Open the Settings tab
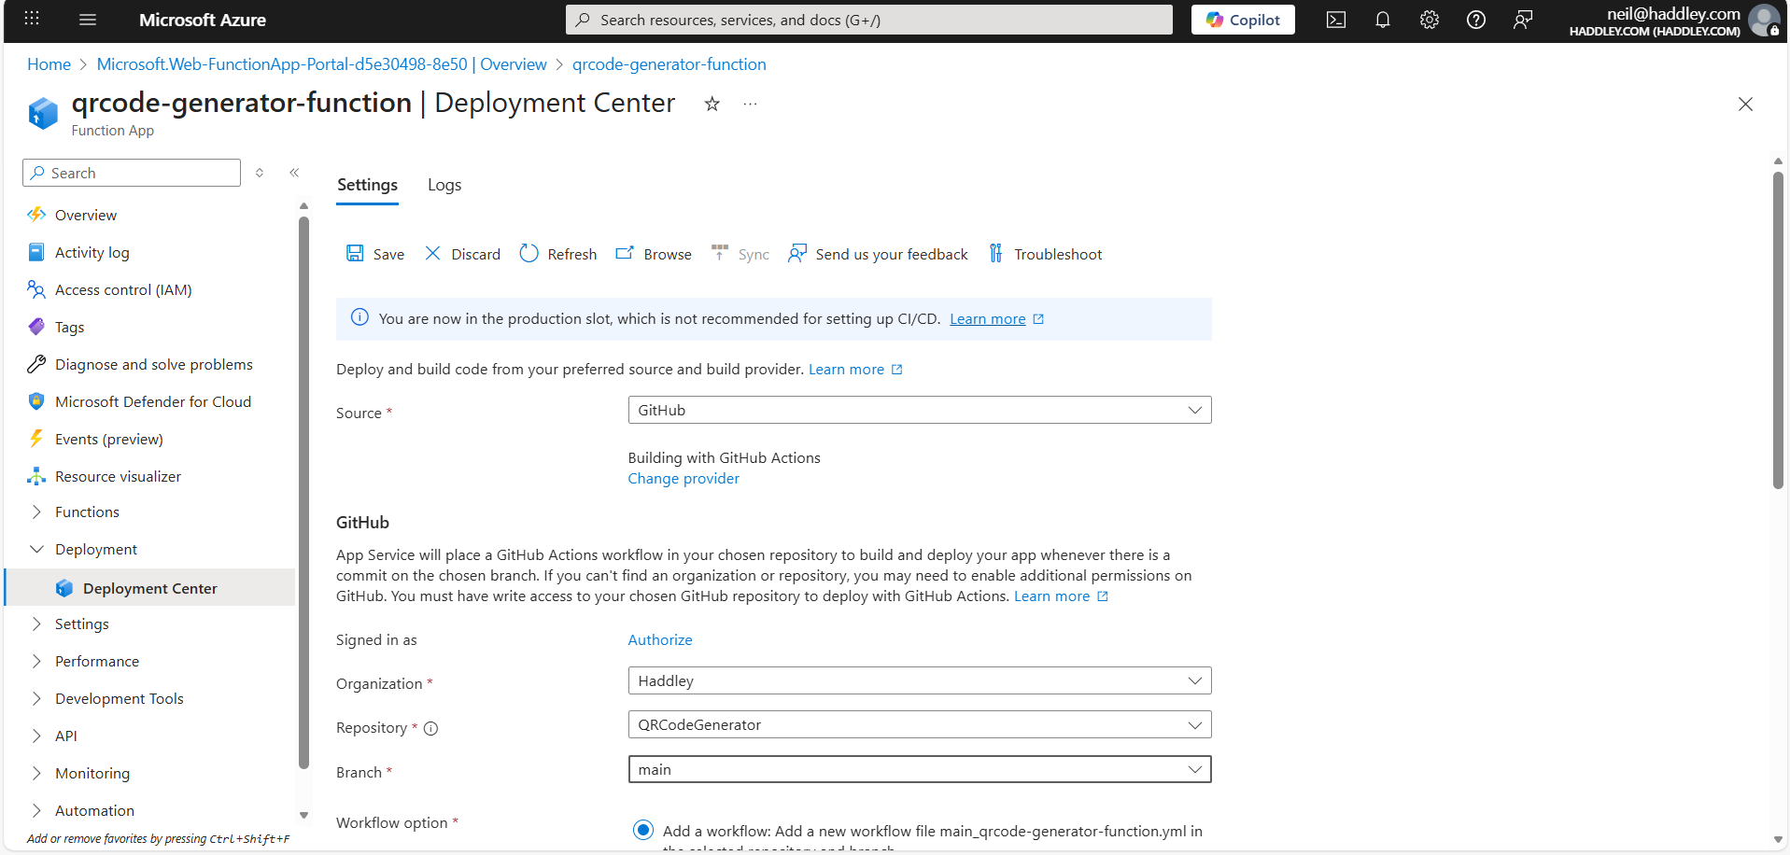 coord(367,184)
